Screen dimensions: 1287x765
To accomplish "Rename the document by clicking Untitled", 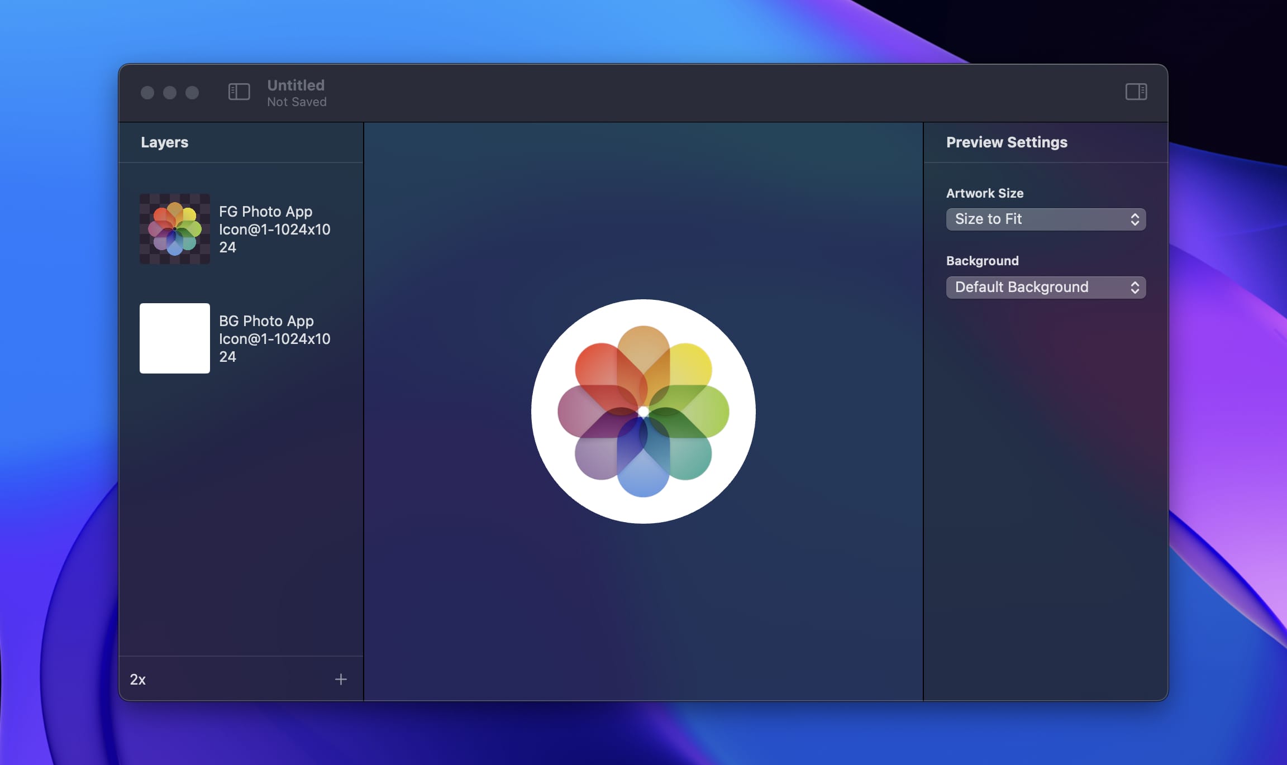I will pos(295,85).
